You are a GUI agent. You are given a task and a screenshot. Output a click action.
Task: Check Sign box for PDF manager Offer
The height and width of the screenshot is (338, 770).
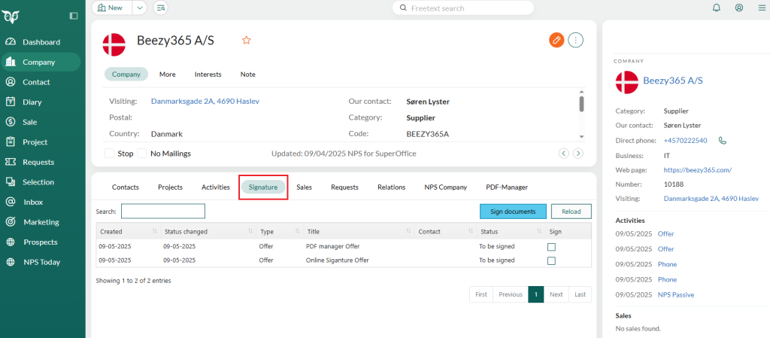click(x=551, y=247)
